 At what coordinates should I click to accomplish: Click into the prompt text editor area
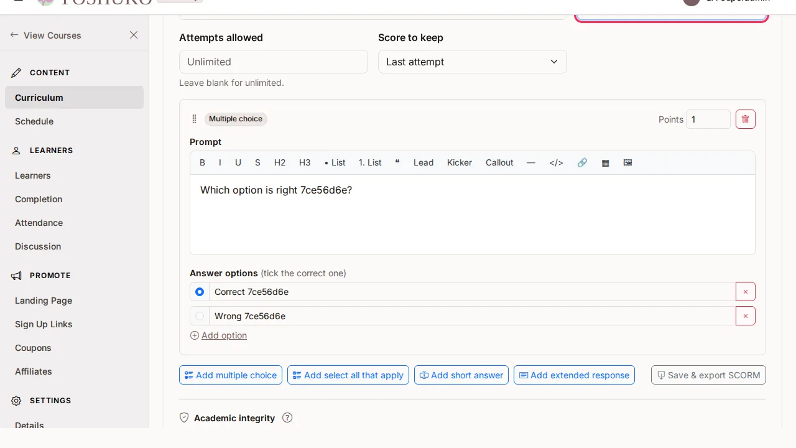pos(473,215)
